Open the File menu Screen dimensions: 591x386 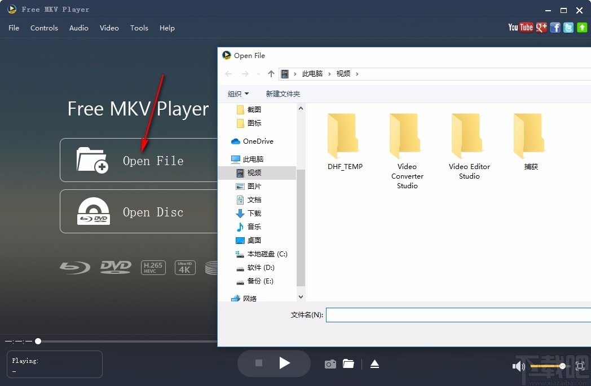click(x=14, y=28)
